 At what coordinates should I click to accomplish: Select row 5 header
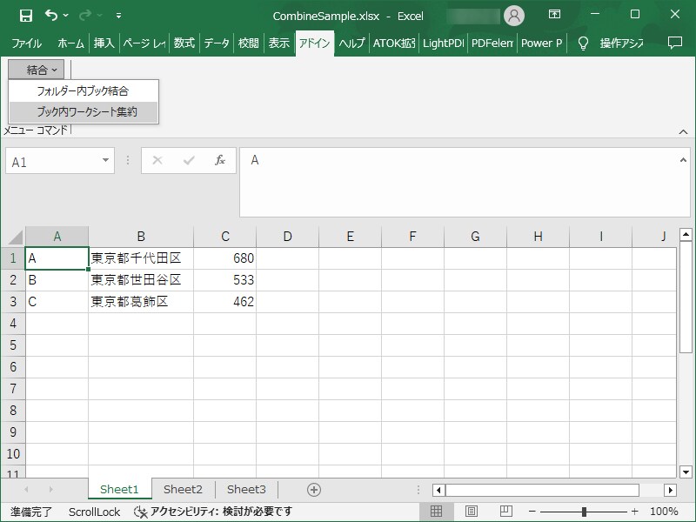[x=13, y=345]
